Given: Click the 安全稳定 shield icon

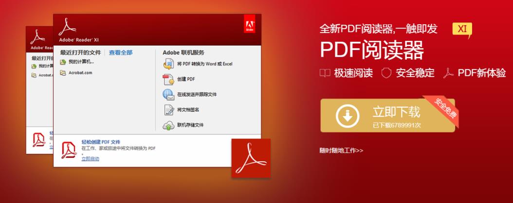Looking at the screenshot, I should 386,73.
